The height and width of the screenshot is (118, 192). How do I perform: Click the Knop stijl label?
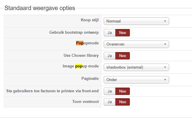90,20
